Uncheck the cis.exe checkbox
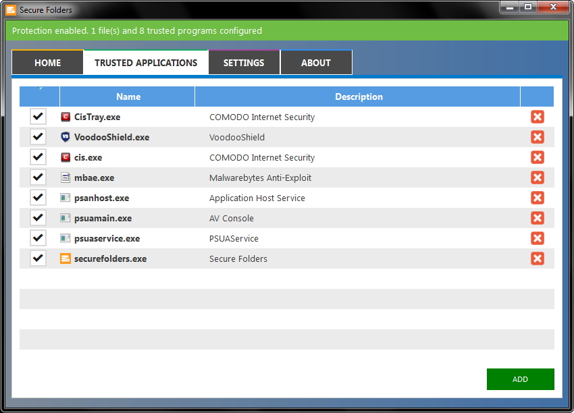The image size is (574, 413). click(38, 157)
